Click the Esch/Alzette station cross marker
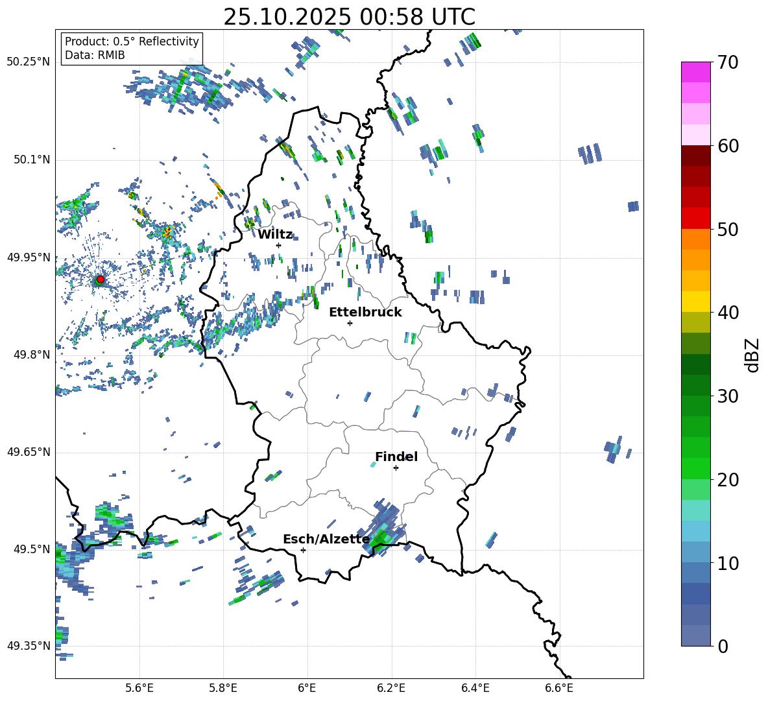Screen dimensions: 768x701 [303, 550]
